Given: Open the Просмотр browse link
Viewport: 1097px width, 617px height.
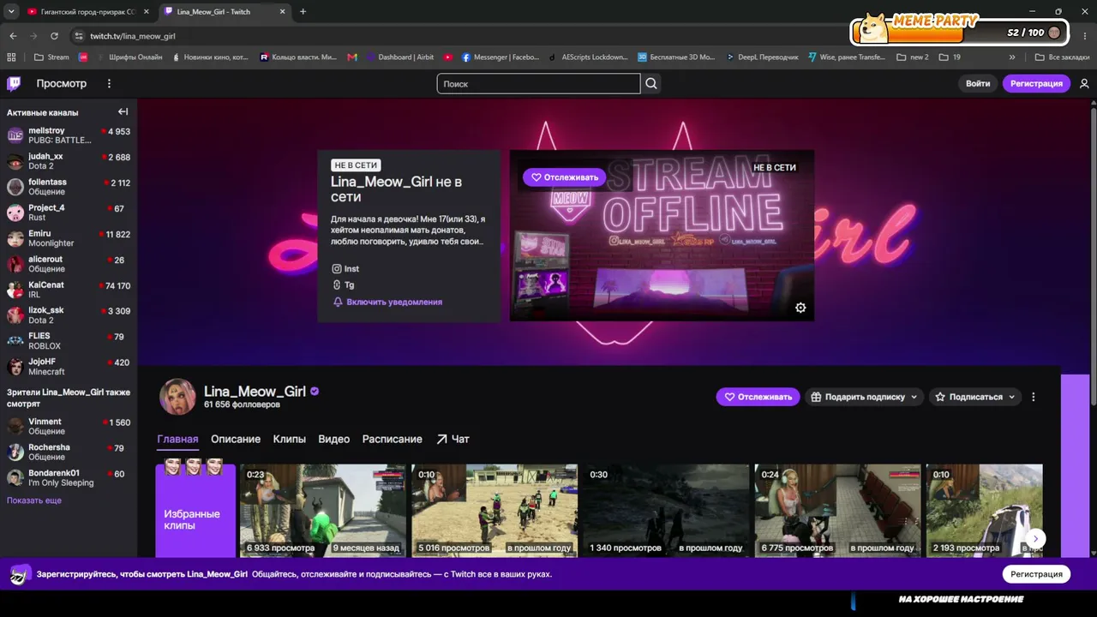Looking at the screenshot, I should pos(61,83).
